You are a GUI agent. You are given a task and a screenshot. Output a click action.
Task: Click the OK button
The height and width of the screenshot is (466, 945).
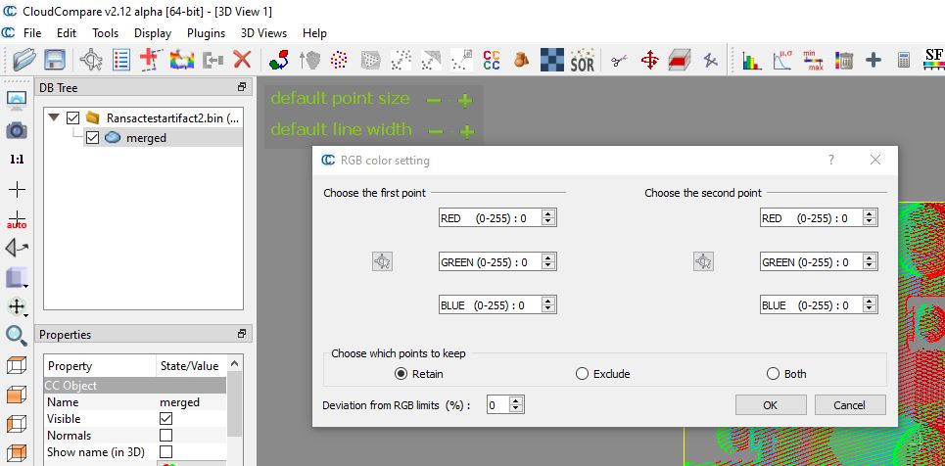pyautogui.click(x=770, y=405)
